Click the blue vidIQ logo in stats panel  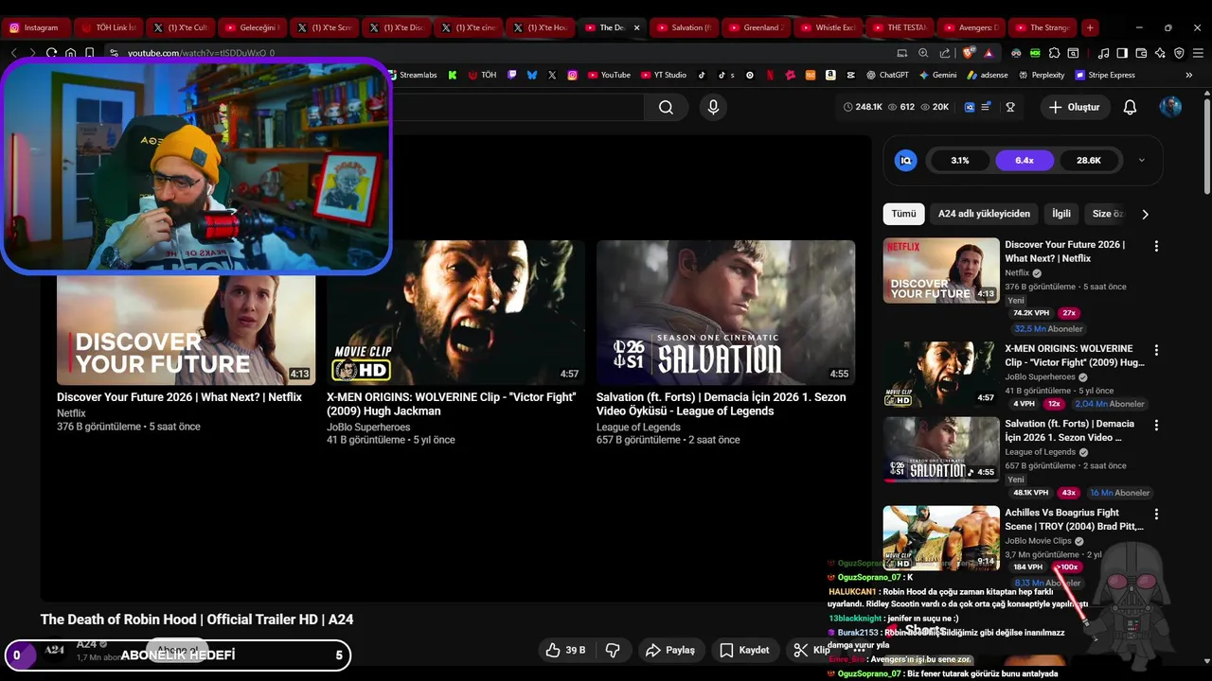[905, 160]
